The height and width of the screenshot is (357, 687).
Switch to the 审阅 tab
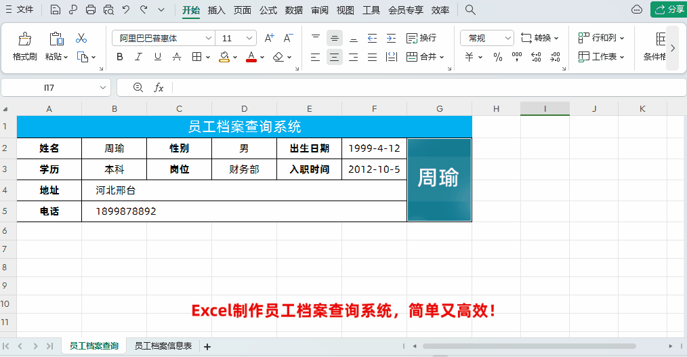coord(320,10)
